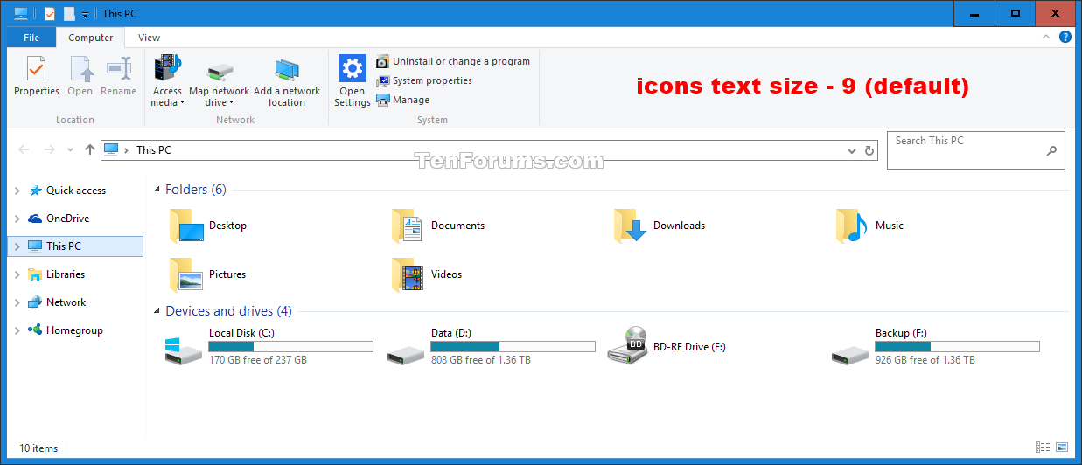Screen dimensions: 1082x465
Task: Switch to the File tab
Action: (x=31, y=38)
